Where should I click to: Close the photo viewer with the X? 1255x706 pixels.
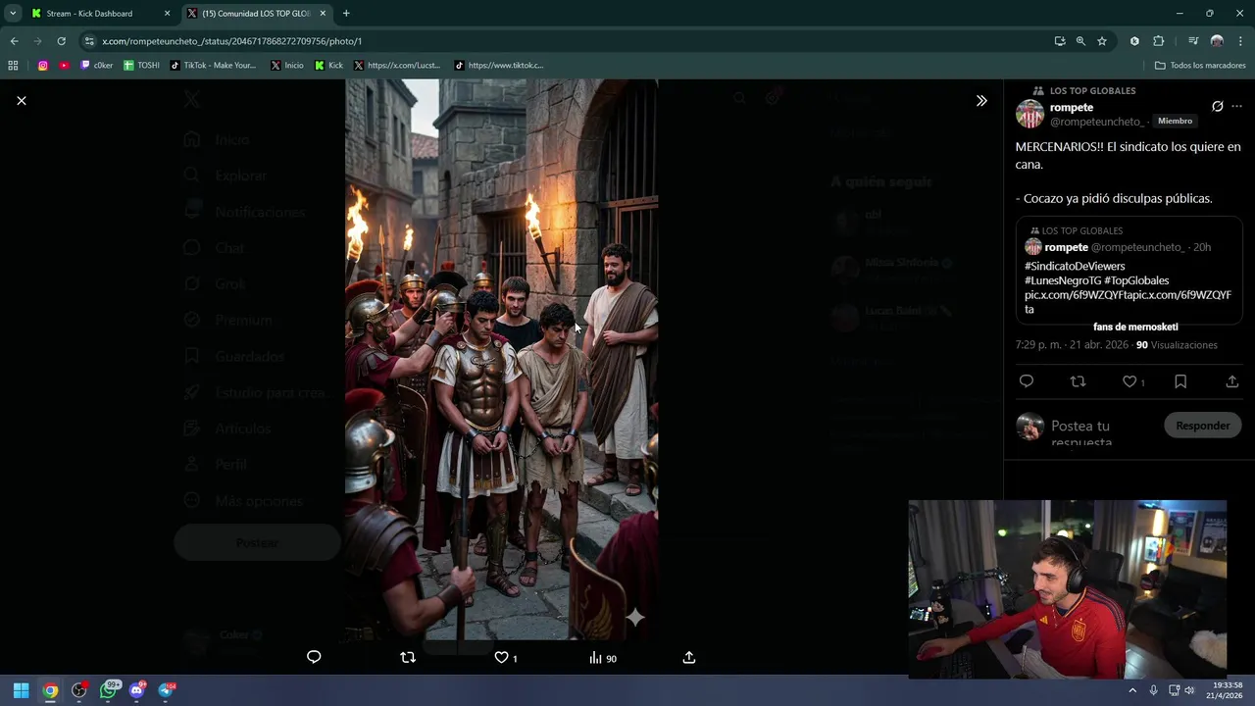tap(22, 101)
